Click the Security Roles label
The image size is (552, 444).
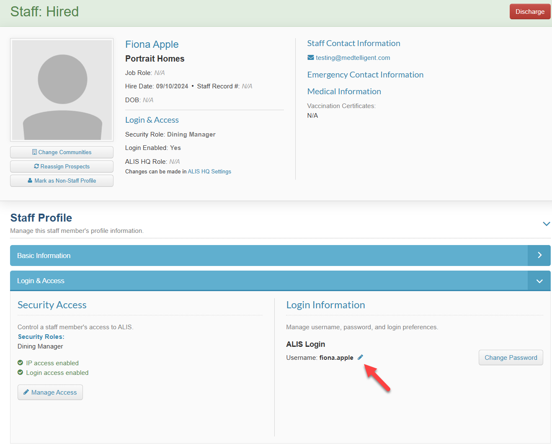(41, 336)
